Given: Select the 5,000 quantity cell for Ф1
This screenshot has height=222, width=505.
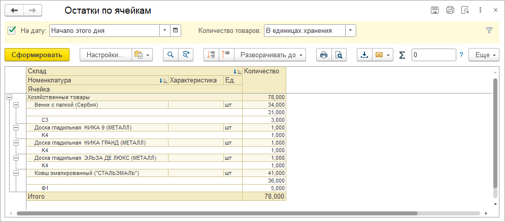Looking at the screenshot, I should pyautogui.click(x=264, y=188).
